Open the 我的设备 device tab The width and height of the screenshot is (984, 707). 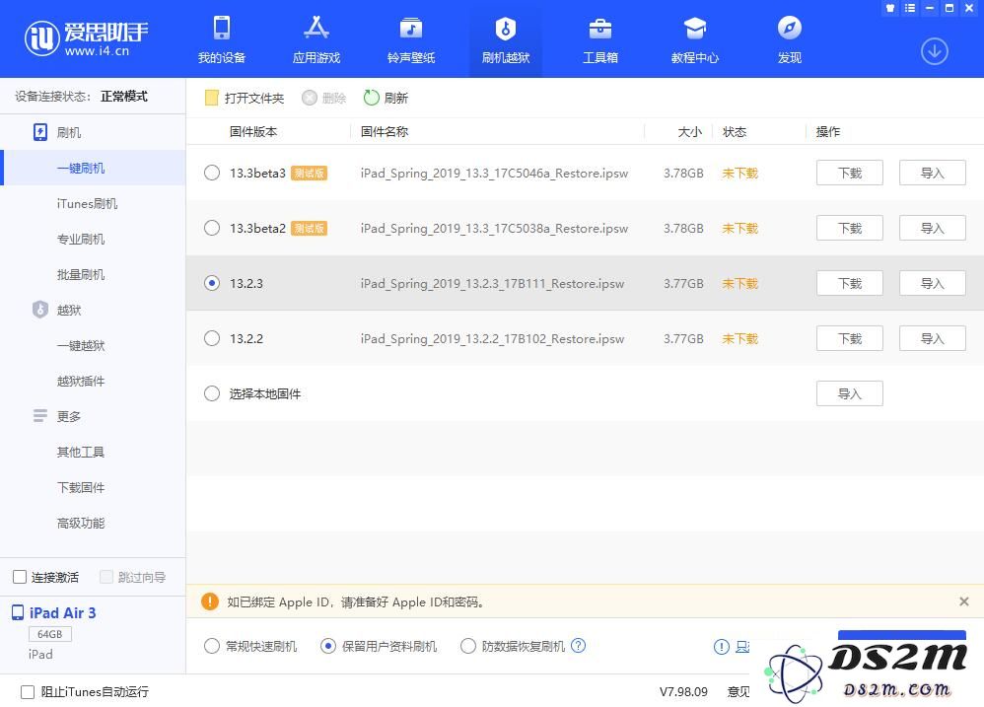click(222, 39)
